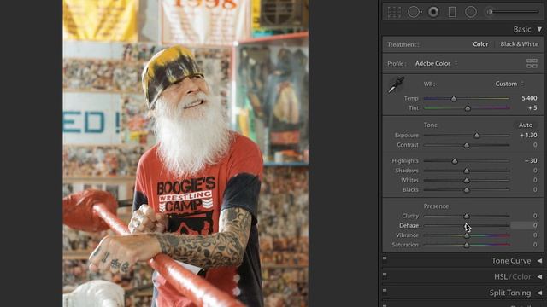
Task: Click the Exposure slider handle
Action: point(476,136)
